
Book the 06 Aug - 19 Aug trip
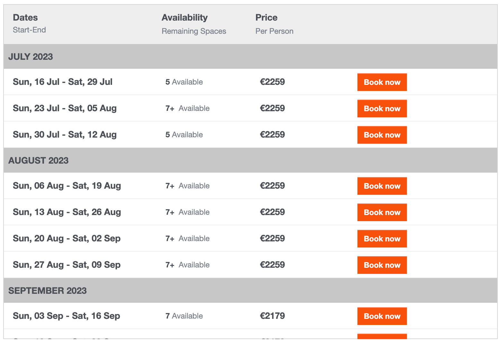pyautogui.click(x=382, y=186)
